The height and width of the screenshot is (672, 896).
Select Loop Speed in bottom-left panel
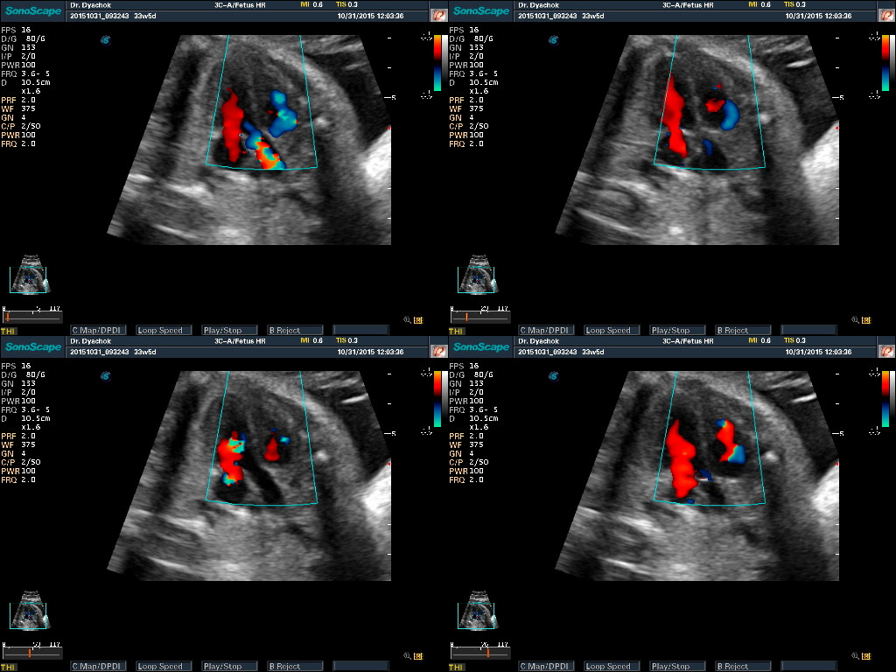[164, 667]
